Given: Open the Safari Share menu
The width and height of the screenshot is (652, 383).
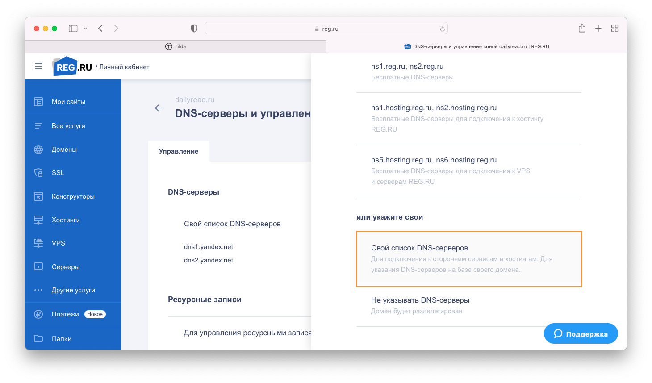Looking at the screenshot, I should [x=582, y=28].
